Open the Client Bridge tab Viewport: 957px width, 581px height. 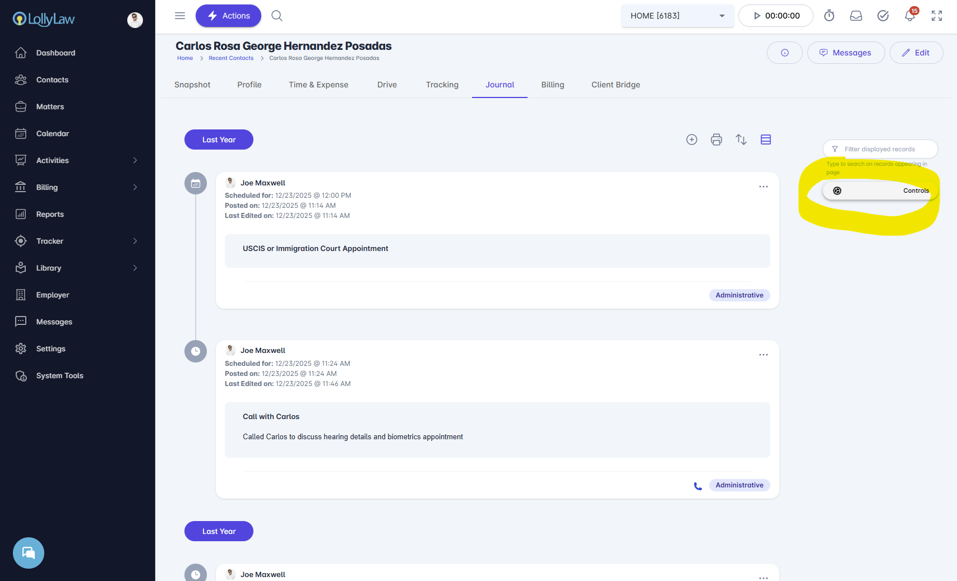tap(616, 85)
